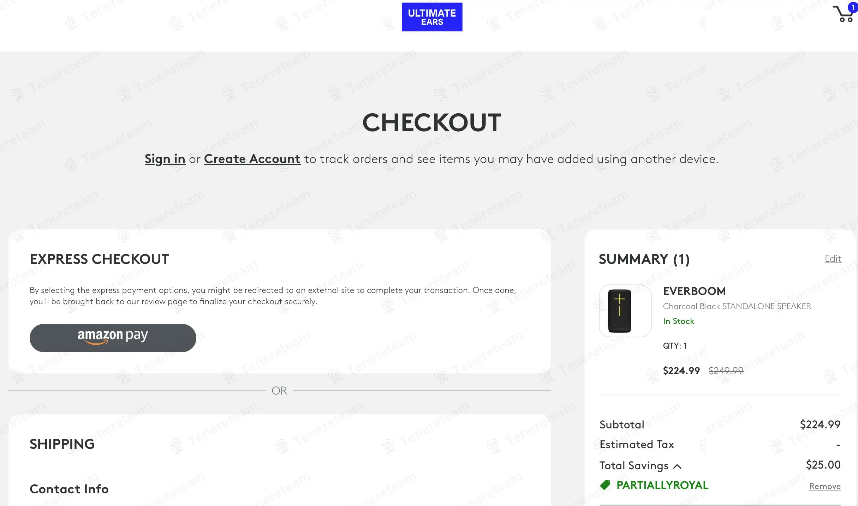The height and width of the screenshot is (506, 858).
Task: Click the Summary (1) heading
Action: click(x=644, y=259)
